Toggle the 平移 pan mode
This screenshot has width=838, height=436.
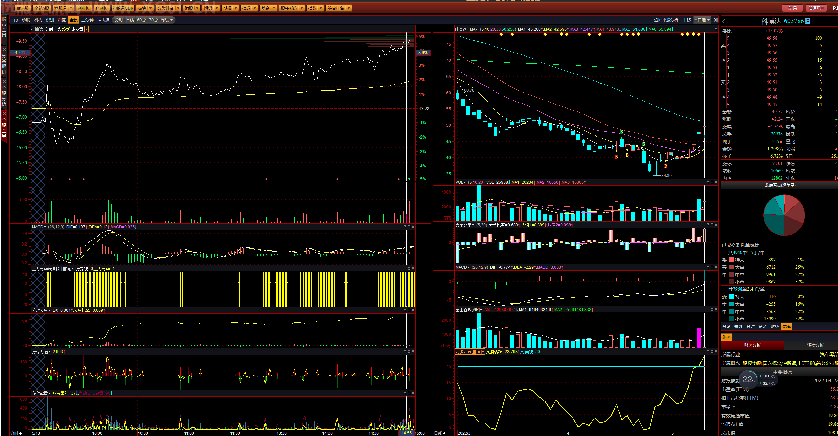click(687, 20)
